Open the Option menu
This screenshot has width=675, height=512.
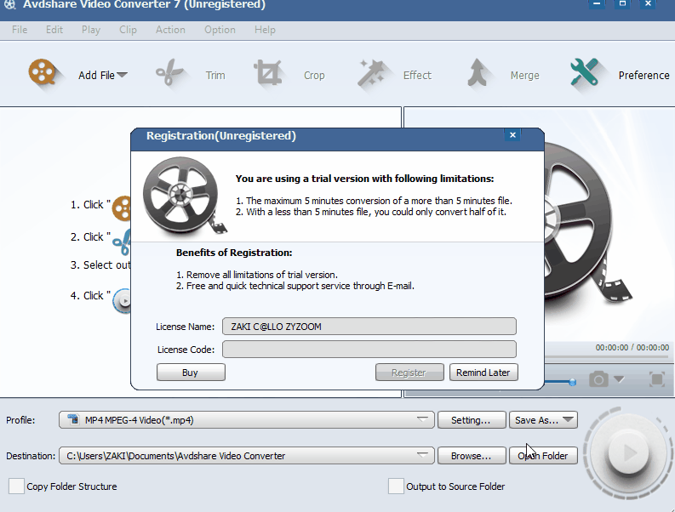220,30
